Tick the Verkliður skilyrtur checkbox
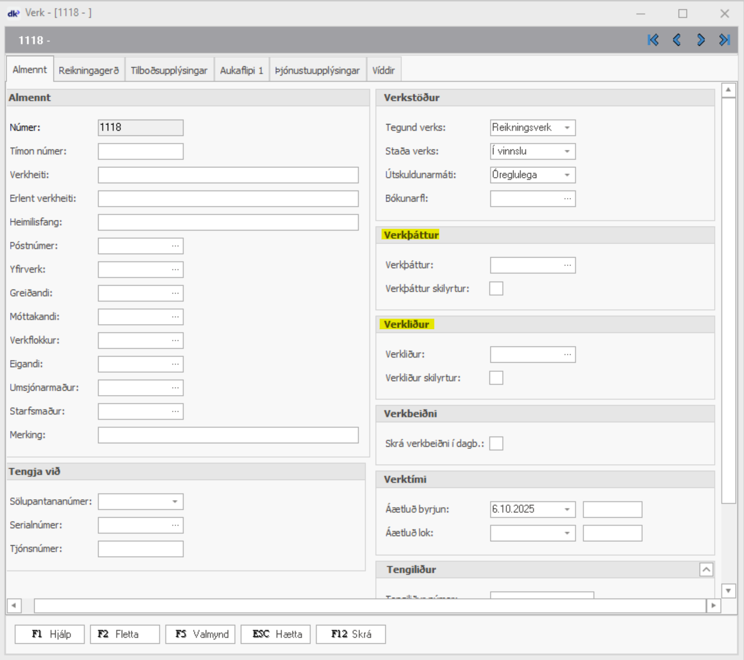Screen dimensions: 744x660 tap(496, 378)
